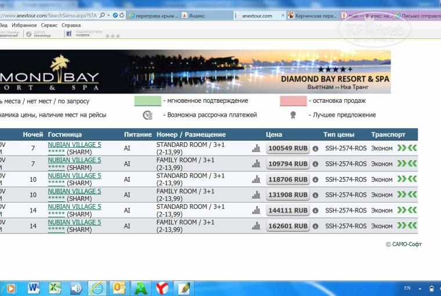Image resolution: width=441 pixels, height=296 pixels.
Task: Click the Транспорт column header
Action: click(388, 135)
